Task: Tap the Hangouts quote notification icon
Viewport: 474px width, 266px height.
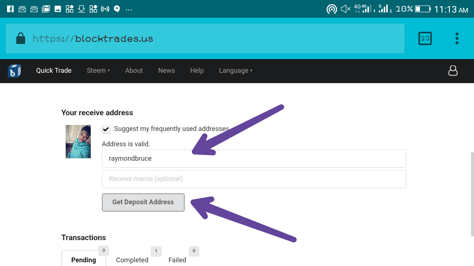Action: coord(117,9)
